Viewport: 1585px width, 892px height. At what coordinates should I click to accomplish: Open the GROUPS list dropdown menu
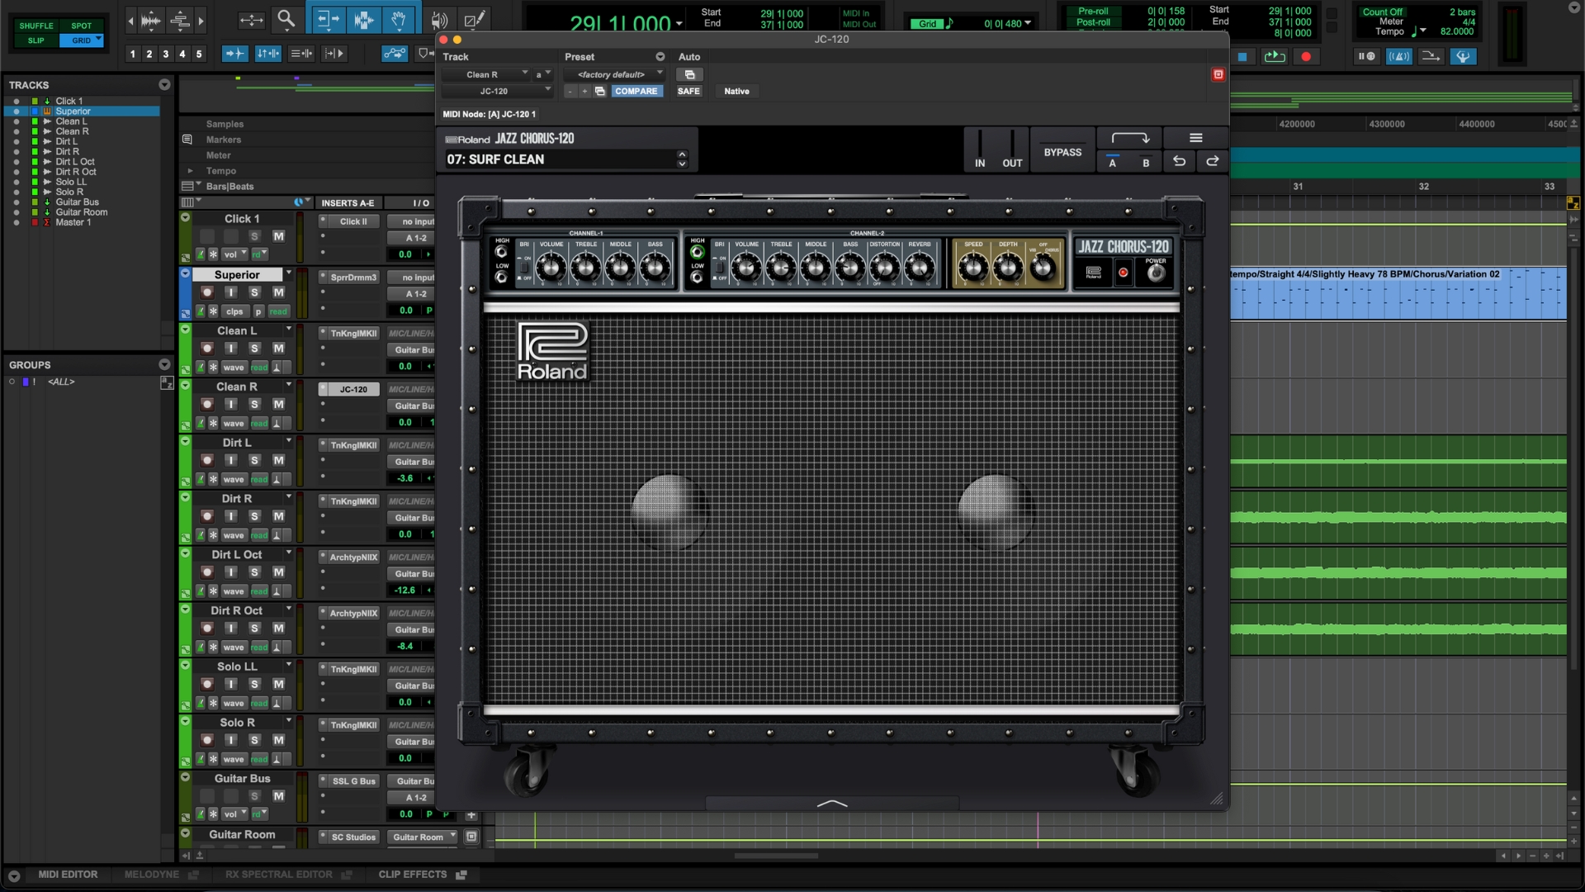[164, 364]
